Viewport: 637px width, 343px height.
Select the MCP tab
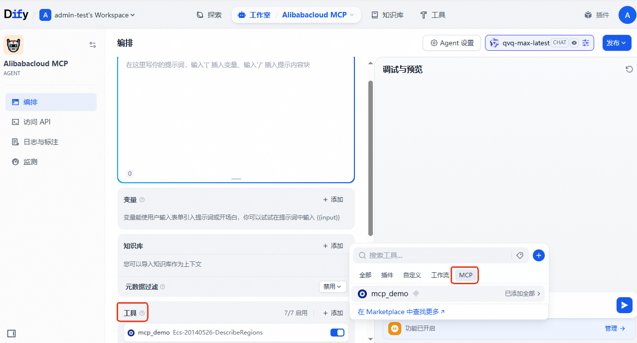point(466,275)
